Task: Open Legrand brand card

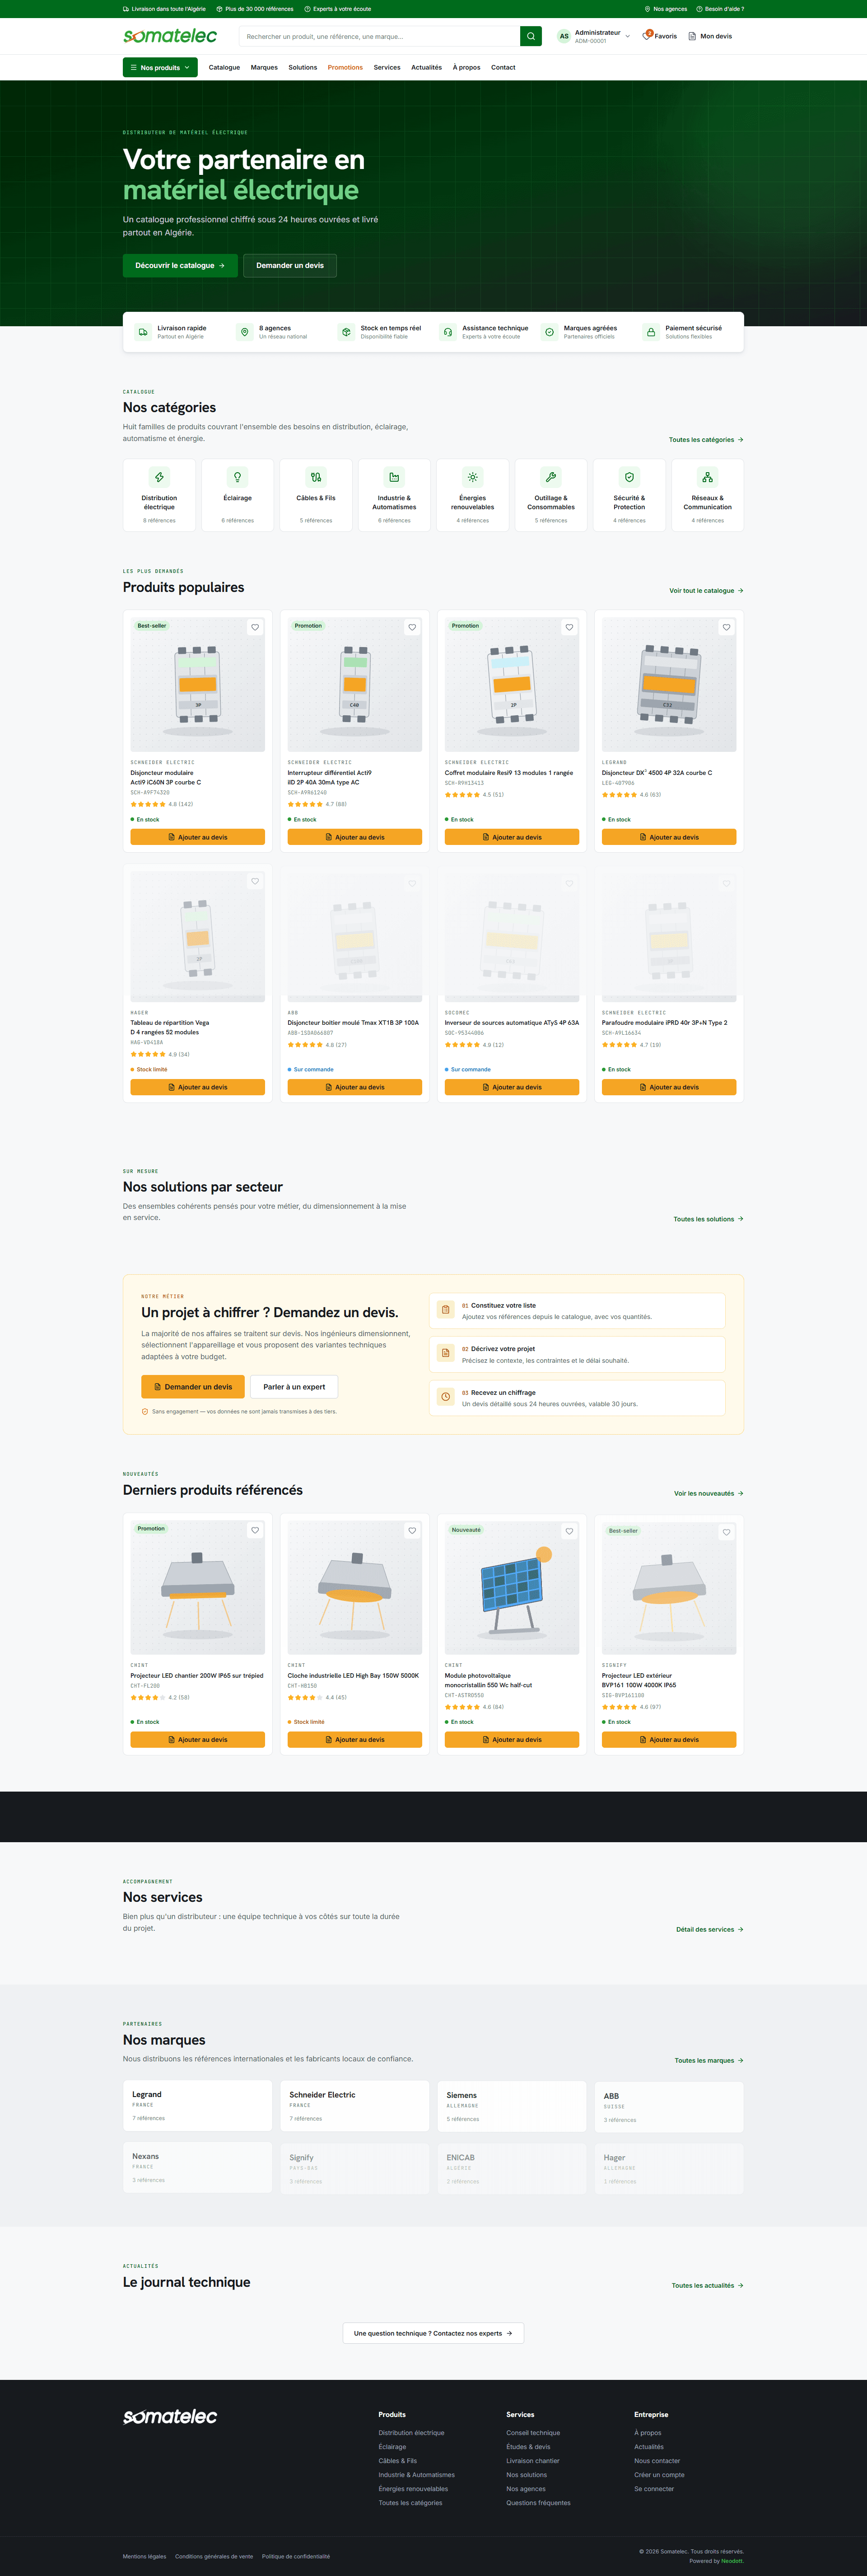Action: [198, 2105]
